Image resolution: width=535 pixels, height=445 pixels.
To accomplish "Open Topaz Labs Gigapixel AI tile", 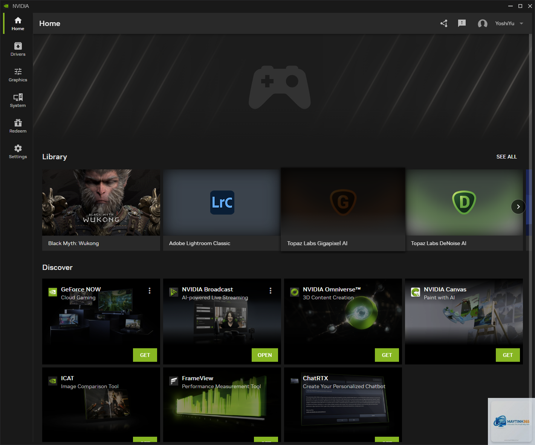I will pos(343,209).
